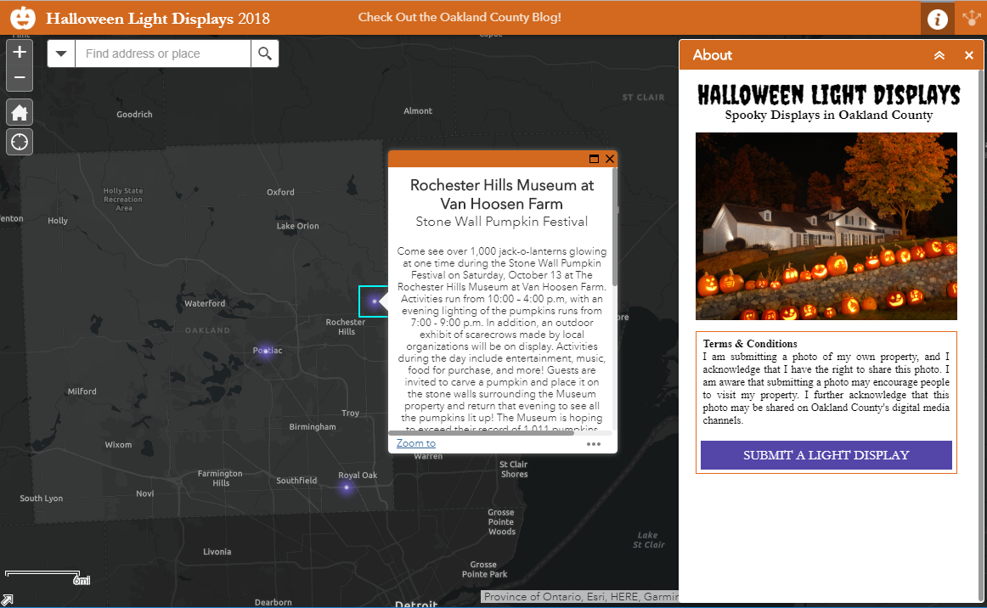Open the popup ellipsis options menu
Viewport: 987px width, 608px height.
point(593,443)
